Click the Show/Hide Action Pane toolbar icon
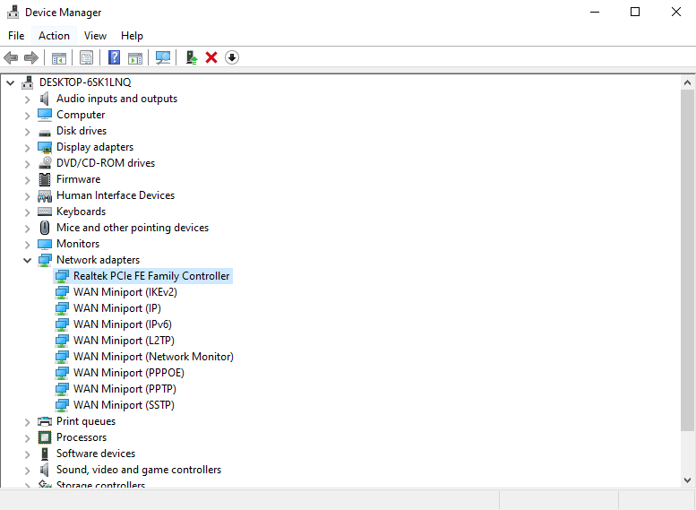Image resolution: width=696 pixels, height=510 pixels. (x=135, y=57)
